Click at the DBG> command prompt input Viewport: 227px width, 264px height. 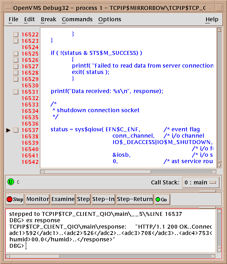(x=26, y=246)
